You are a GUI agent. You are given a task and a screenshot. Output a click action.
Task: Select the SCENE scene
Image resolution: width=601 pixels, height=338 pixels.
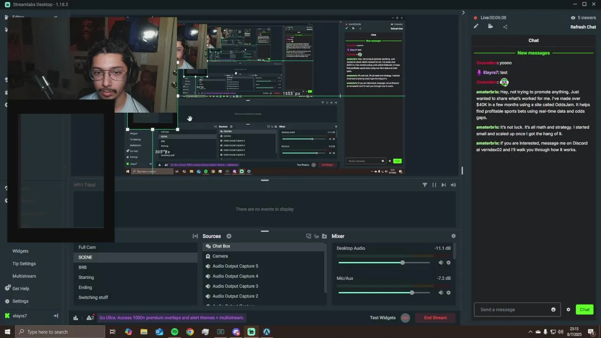[135, 257]
